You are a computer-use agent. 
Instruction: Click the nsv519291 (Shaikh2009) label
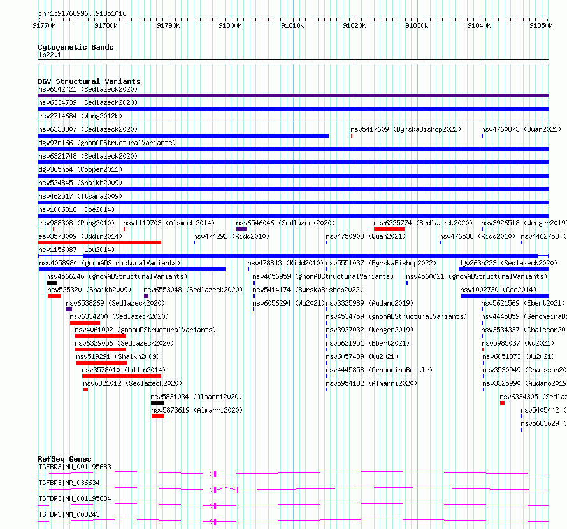(x=118, y=356)
